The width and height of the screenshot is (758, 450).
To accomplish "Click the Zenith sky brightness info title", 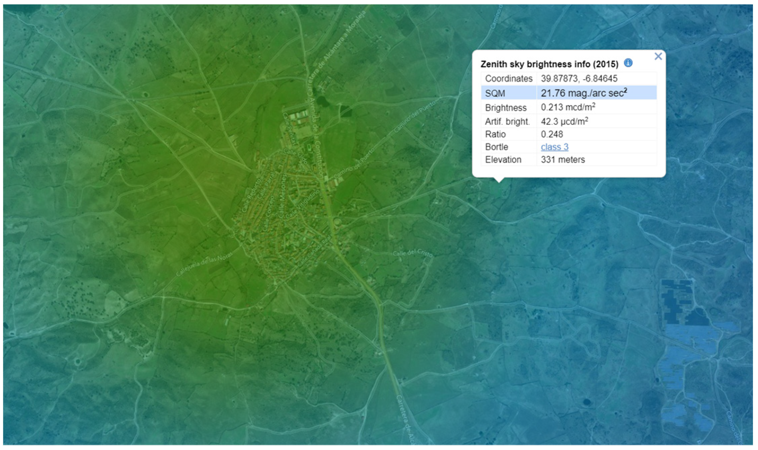I will pyautogui.click(x=549, y=64).
